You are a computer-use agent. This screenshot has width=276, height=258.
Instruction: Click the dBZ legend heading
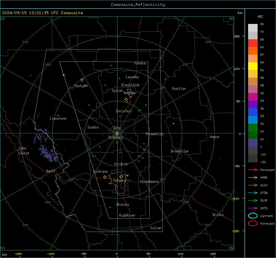[x=260, y=16]
